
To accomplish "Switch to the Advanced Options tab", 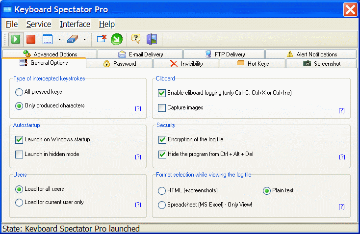I will [50, 54].
